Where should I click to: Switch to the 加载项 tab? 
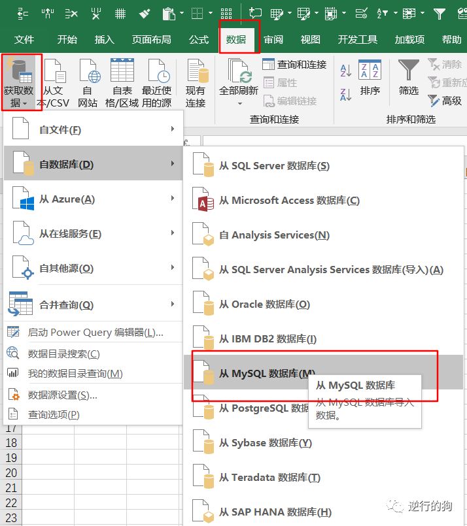(409, 40)
